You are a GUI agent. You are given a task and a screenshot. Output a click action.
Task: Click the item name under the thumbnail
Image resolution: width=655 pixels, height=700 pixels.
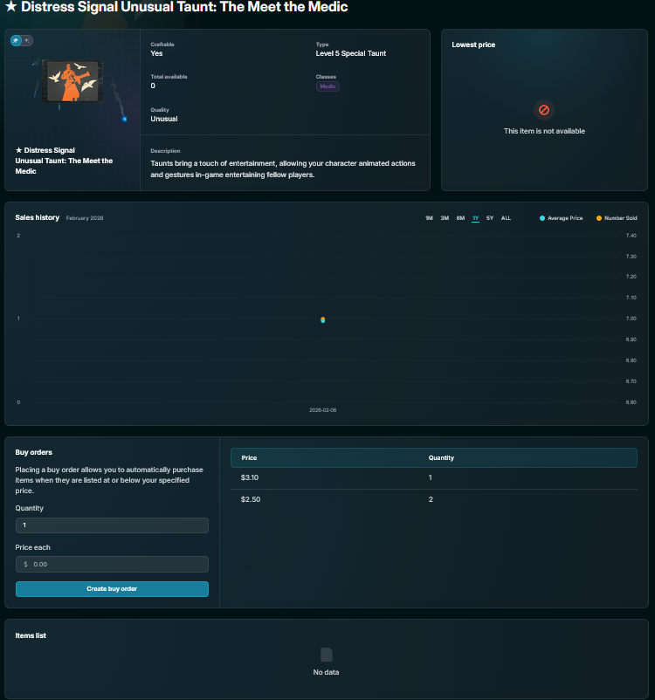[x=64, y=161]
